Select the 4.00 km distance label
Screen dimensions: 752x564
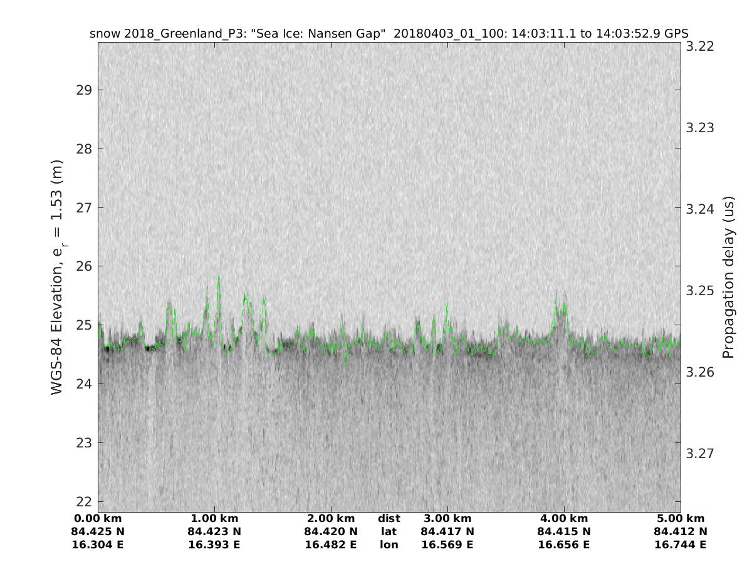tap(564, 519)
